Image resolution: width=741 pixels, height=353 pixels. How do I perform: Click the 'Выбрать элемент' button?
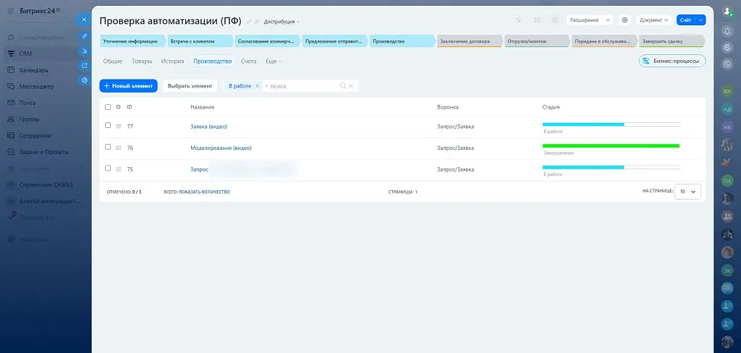(190, 86)
